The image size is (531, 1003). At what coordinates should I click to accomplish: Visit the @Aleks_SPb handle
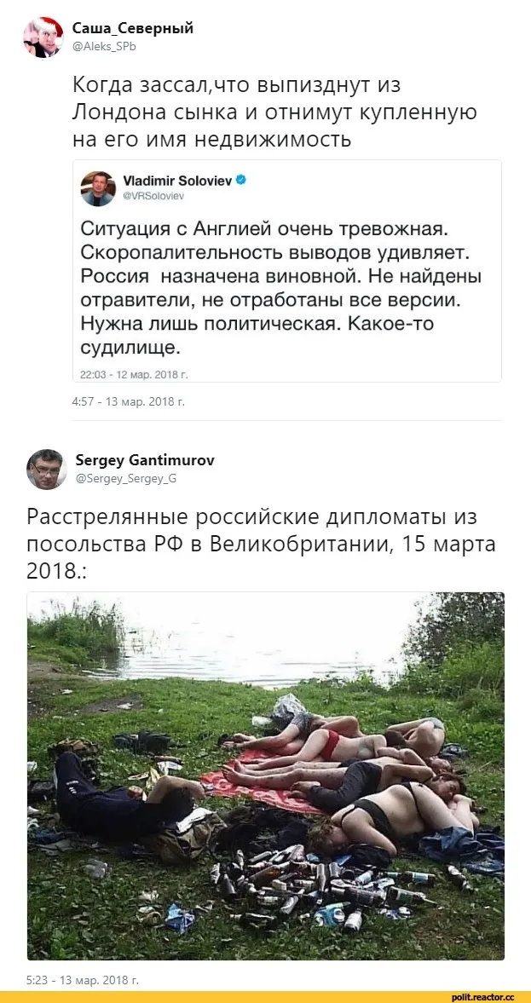click(x=104, y=47)
